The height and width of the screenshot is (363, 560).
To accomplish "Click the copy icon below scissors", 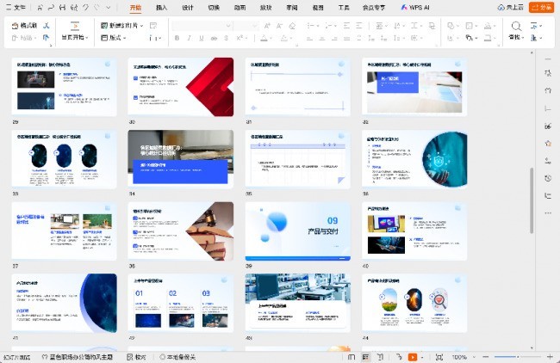I will (x=46, y=38).
